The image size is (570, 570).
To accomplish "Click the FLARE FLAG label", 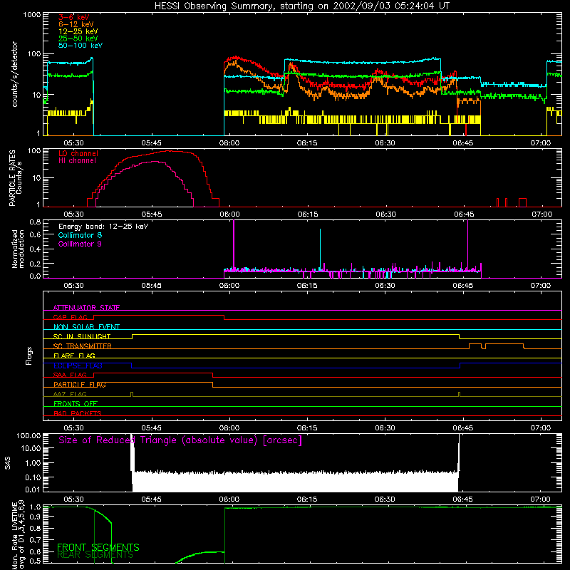I will pos(74,356).
